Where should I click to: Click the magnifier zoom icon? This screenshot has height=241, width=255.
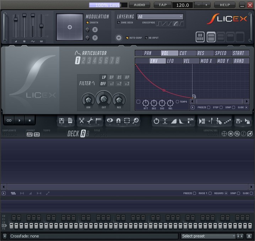[135, 121]
